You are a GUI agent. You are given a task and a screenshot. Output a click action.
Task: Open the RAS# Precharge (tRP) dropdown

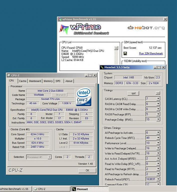tap(158, 114)
